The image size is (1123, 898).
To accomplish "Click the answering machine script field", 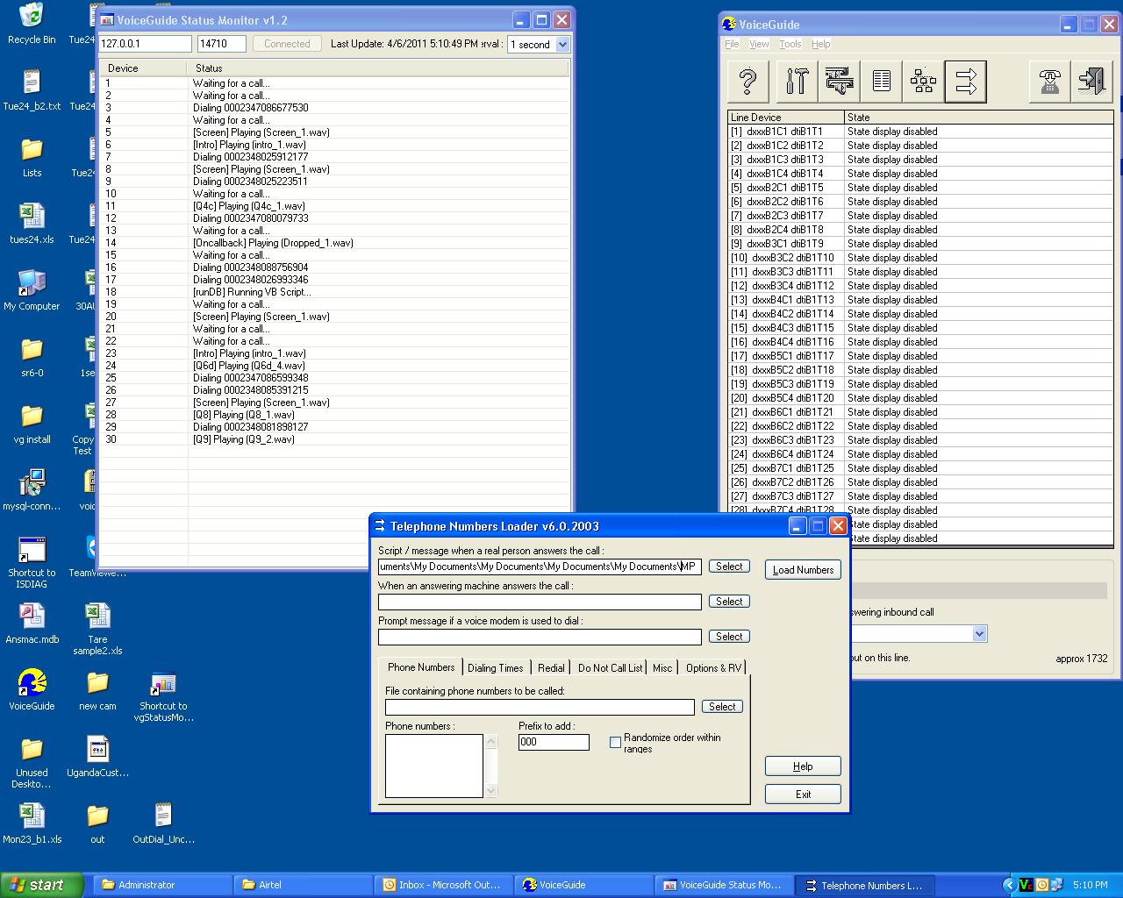I will [x=540, y=602].
